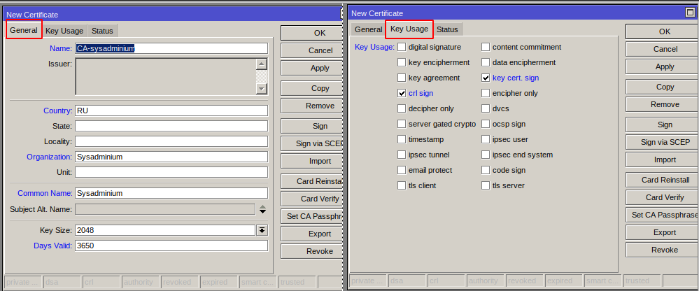Click Set CA Passphrase in right window
This screenshot has width=699, height=291.
pos(665,215)
